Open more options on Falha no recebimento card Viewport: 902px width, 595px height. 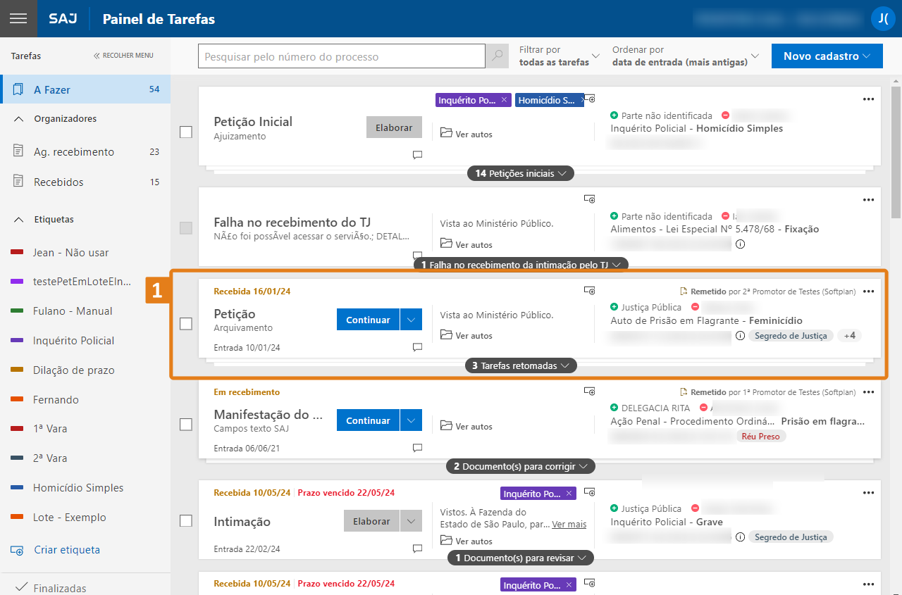click(x=868, y=200)
